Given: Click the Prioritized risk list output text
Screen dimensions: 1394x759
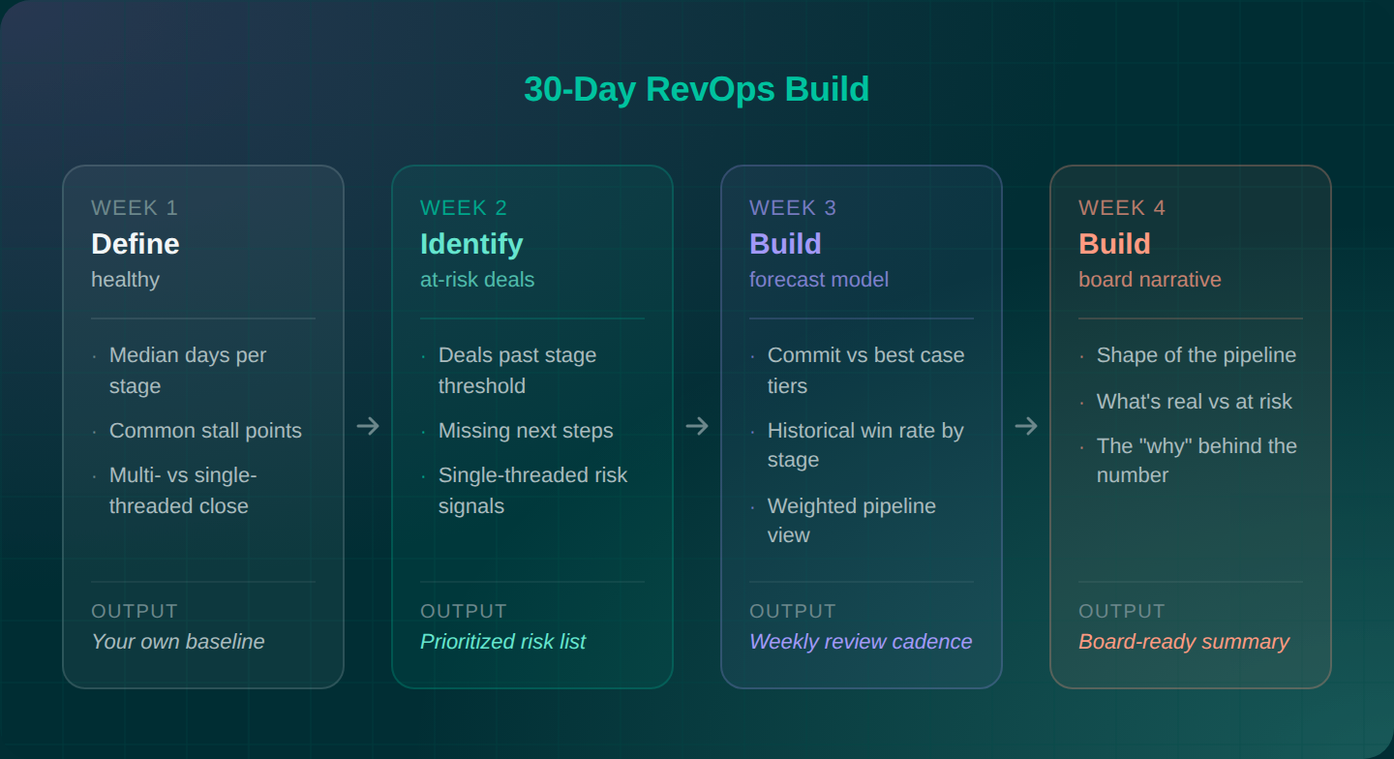Looking at the screenshot, I should [x=503, y=641].
